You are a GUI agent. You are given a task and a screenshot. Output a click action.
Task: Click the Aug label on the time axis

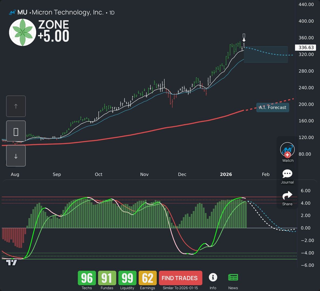pyautogui.click(x=15, y=174)
